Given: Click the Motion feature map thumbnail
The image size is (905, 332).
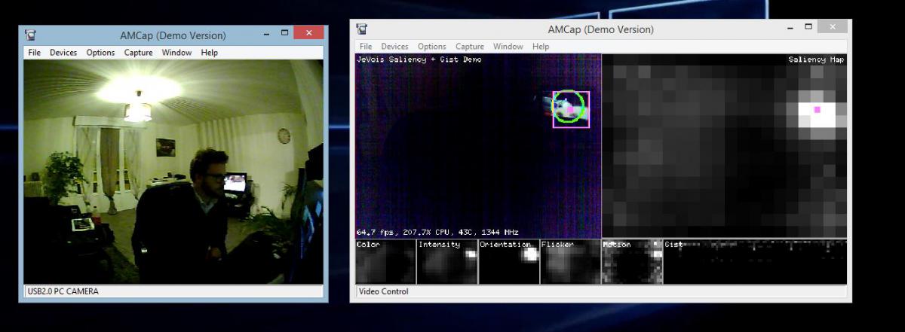Looking at the screenshot, I should click(x=632, y=262).
